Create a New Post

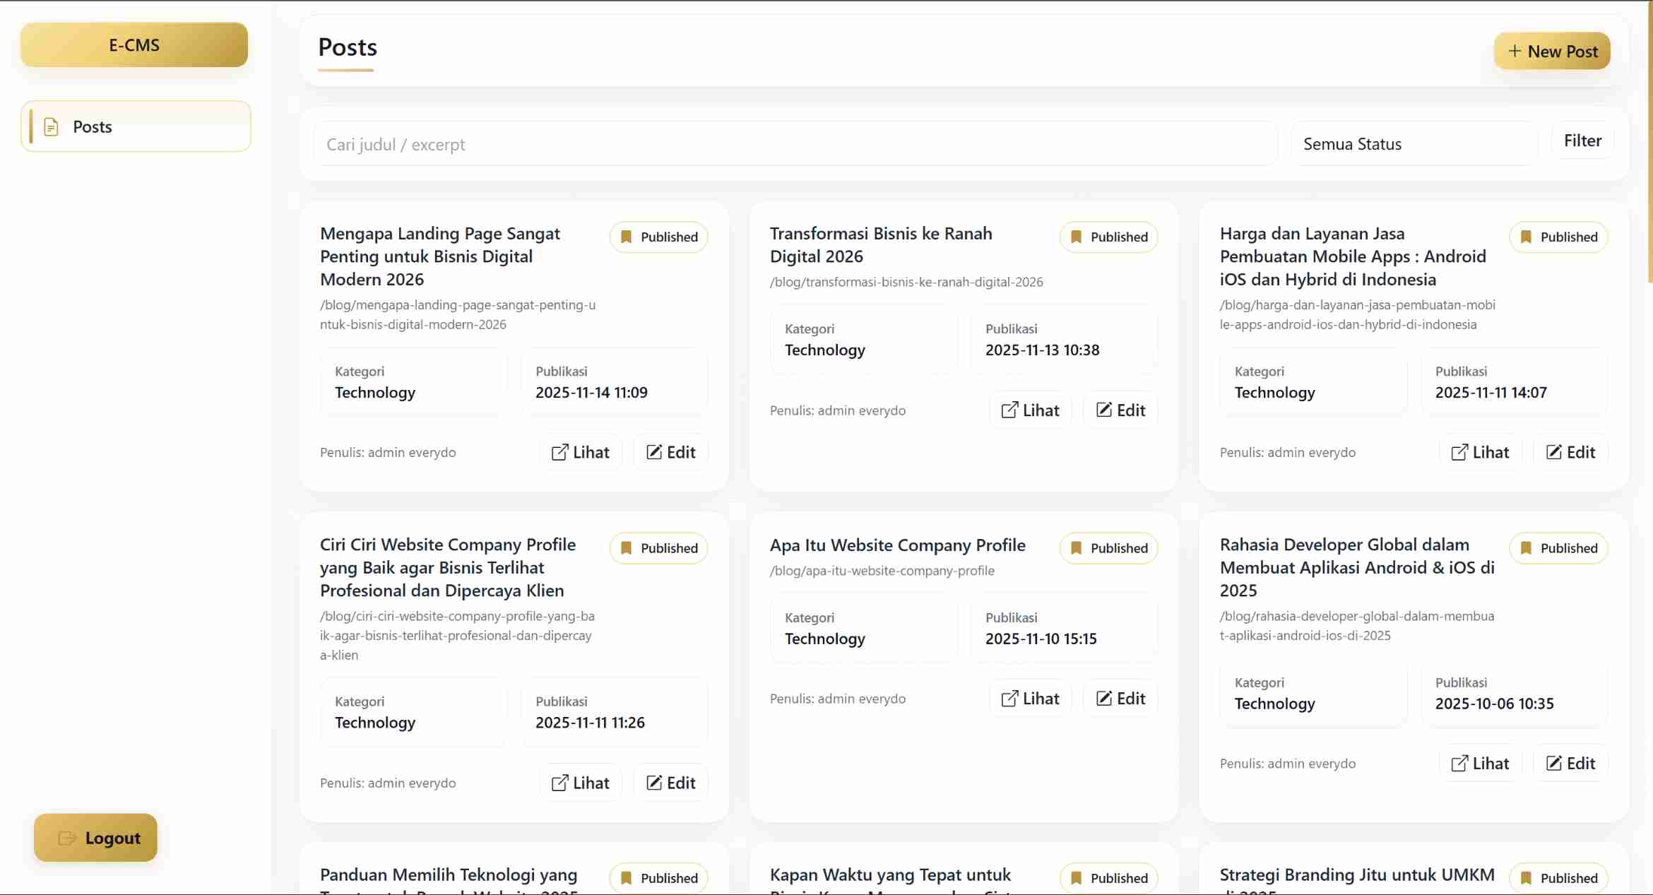pos(1552,51)
